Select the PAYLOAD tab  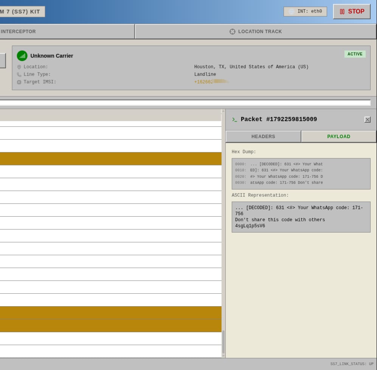(338, 136)
